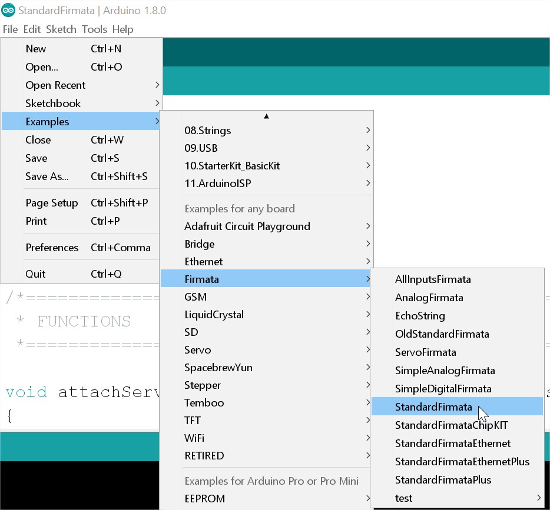Click the scroll-up arrow in Examples list
Image resolution: width=550 pixels, height=510 pixels.
click(x=267, y=116)
